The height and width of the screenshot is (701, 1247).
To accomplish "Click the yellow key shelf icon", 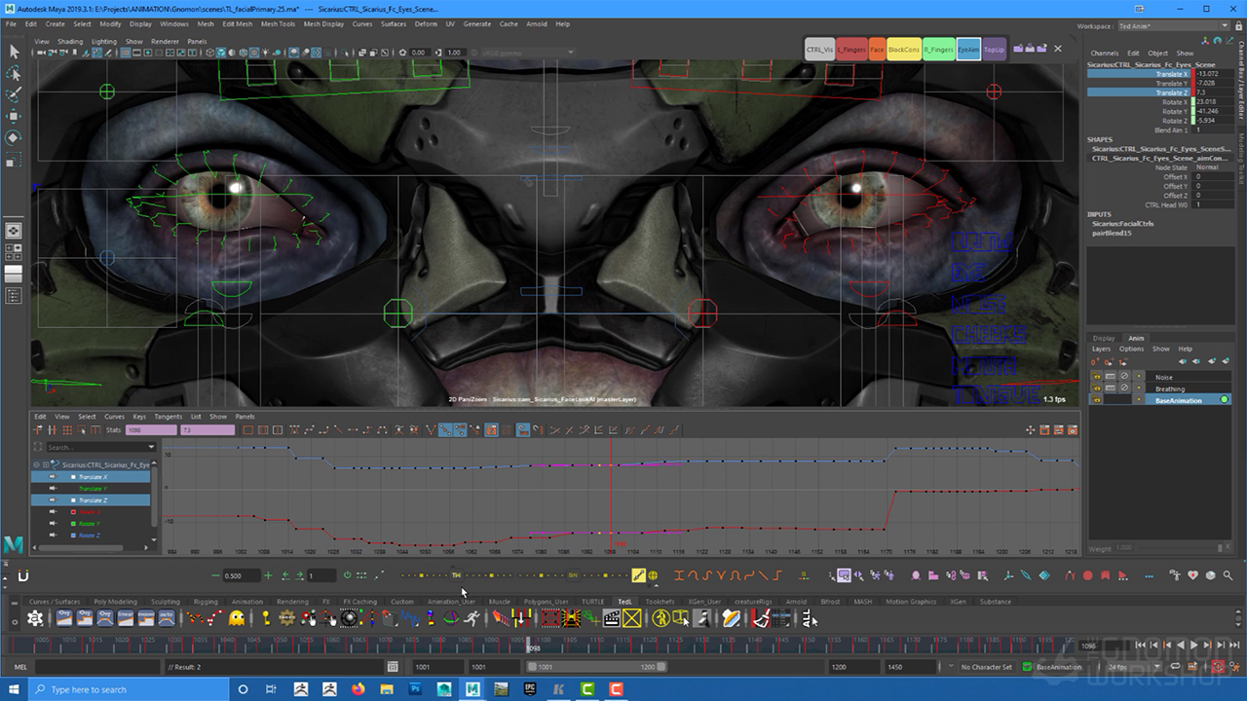I will (265, 618).
